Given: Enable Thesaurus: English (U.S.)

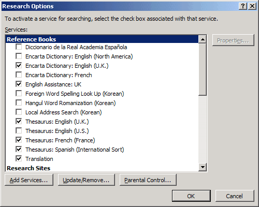Looking at the screenshot, I should (x=19, y=131).
